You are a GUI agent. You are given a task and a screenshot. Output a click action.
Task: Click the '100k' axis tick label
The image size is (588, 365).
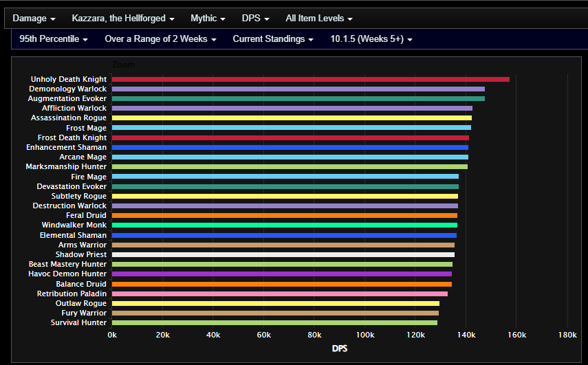pyautogui.click(x=365, y=335)
